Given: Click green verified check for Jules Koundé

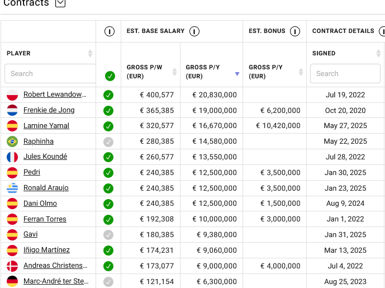Looking at the screenshot, I should 108,157.
